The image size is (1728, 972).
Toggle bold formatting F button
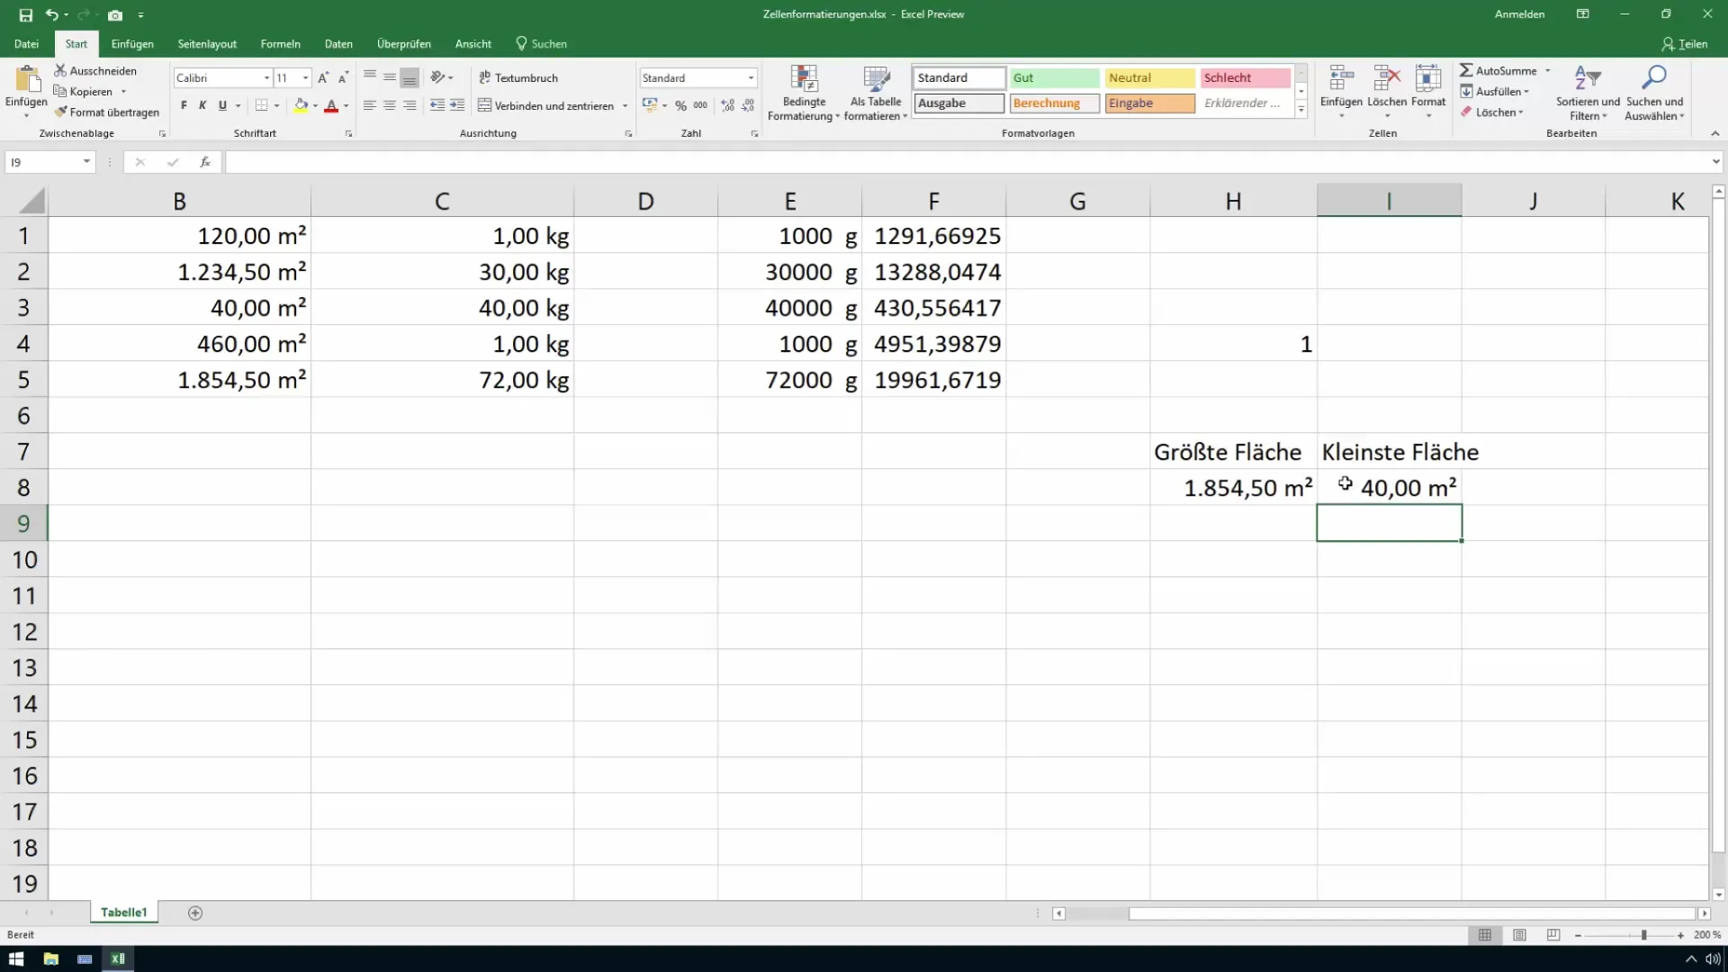tap(184, 105)
